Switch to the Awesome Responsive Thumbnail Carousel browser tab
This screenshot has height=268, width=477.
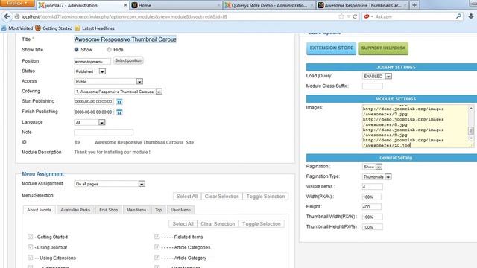tap(362, 5)
